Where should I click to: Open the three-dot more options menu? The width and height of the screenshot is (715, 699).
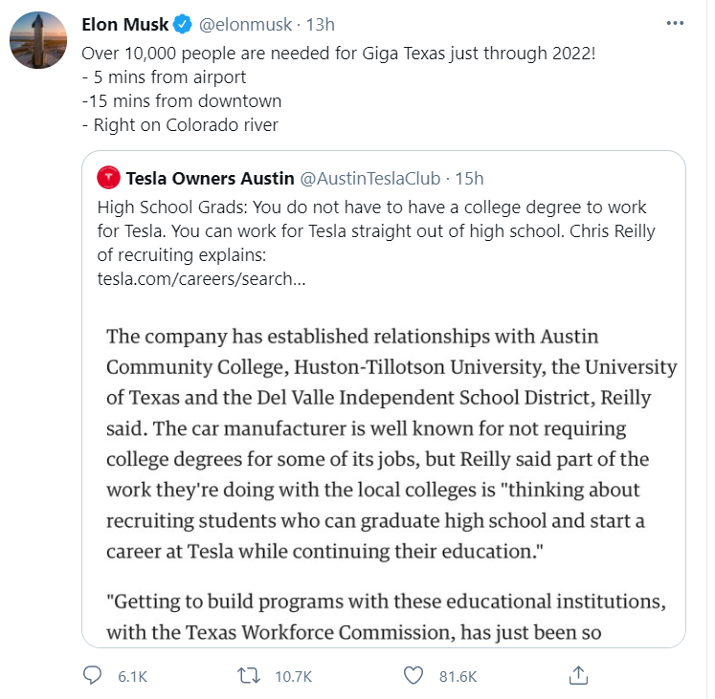676,24
